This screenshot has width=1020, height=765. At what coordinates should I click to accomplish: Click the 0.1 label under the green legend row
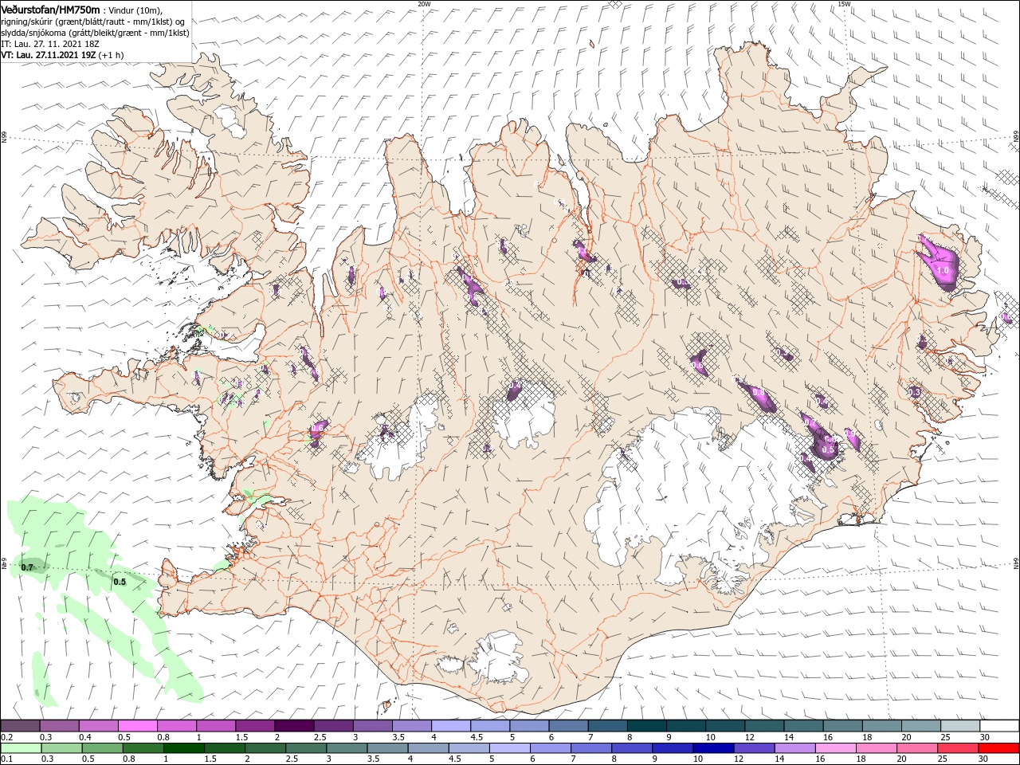pos(6,759)
